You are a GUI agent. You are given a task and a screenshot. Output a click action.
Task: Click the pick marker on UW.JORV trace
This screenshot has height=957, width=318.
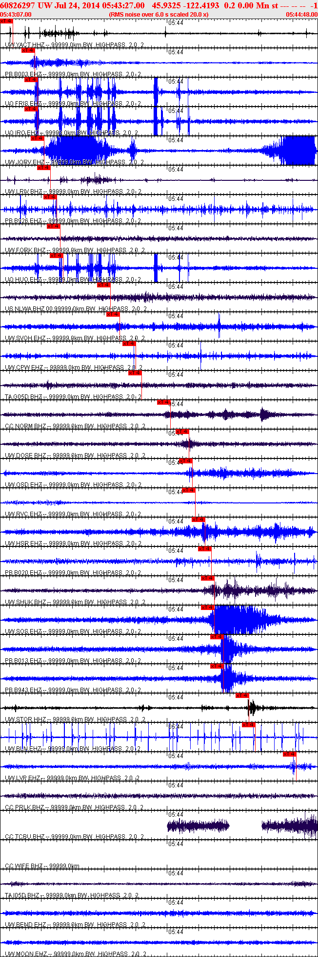click(x=38, y=138)
